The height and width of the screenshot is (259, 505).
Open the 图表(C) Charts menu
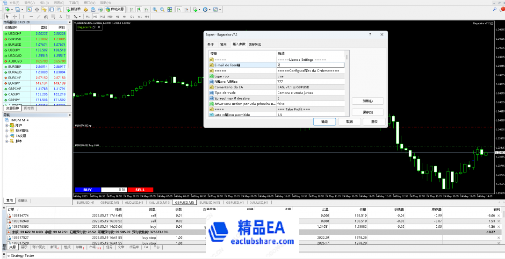pos(58,2)
